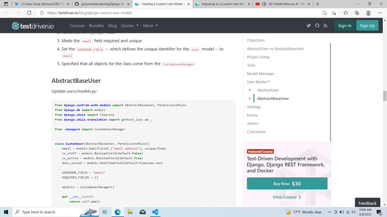Jump to Project Setup section

(x=258, y=57)
